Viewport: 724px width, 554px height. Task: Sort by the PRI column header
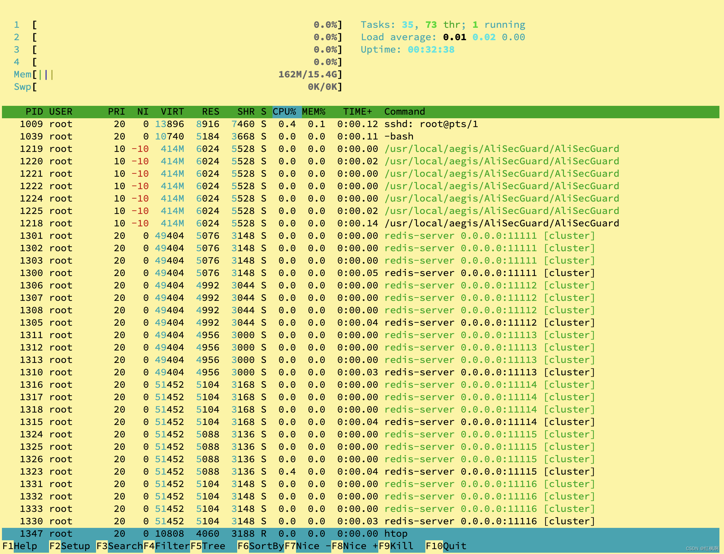116,112
